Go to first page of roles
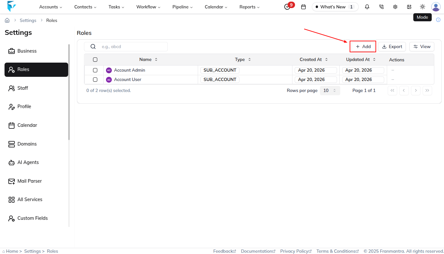Screen dimensions: 444x254 pos(392,90)
